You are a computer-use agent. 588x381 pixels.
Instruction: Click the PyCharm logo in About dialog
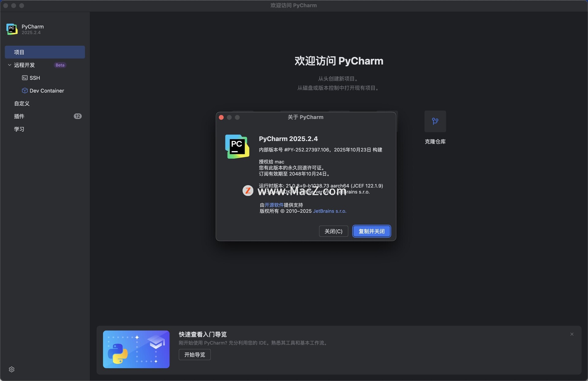237,147
